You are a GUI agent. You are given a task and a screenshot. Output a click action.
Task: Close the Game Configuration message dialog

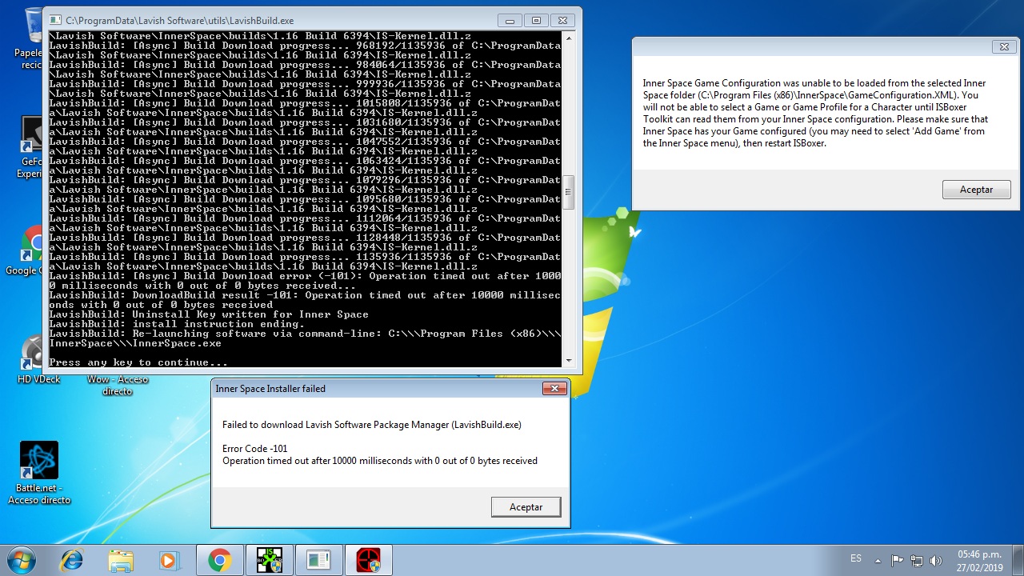pyautogui.click(x=1004, y=47)
